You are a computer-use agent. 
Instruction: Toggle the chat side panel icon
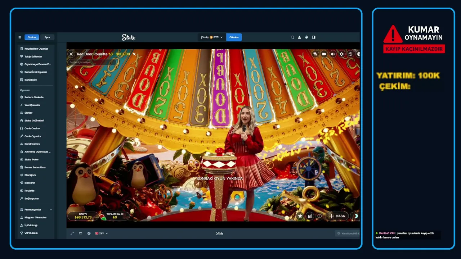[x=314, y=37]
